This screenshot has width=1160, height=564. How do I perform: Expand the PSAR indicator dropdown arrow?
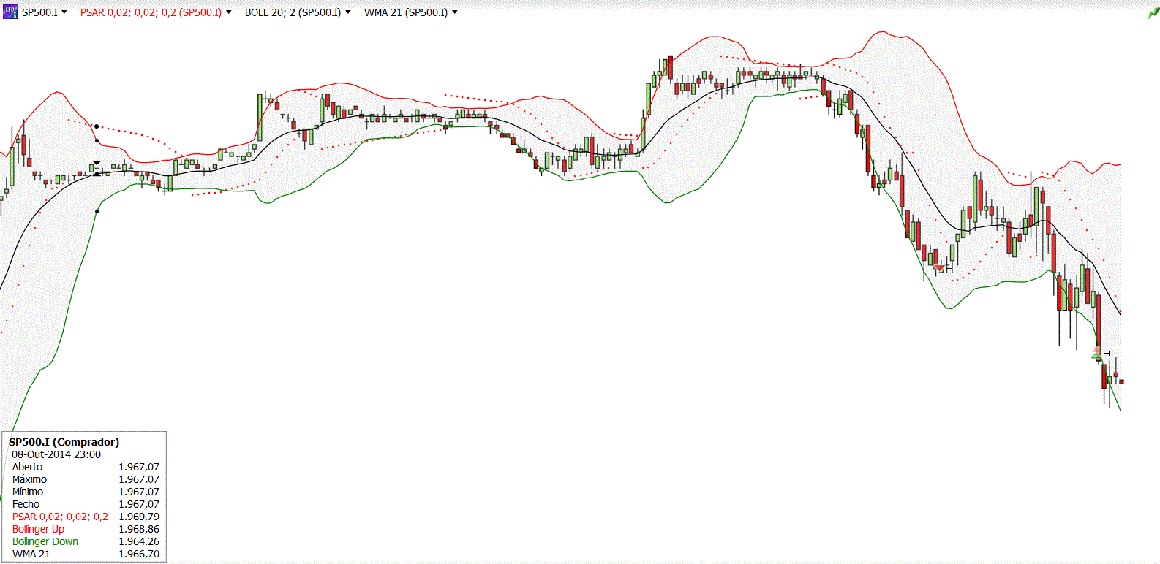(x=229, y=12)
